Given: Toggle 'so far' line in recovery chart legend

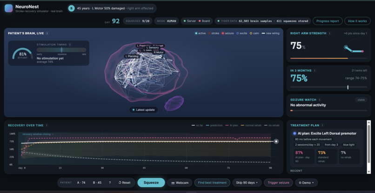Looking at the screenshot, I should pos(198,125).
